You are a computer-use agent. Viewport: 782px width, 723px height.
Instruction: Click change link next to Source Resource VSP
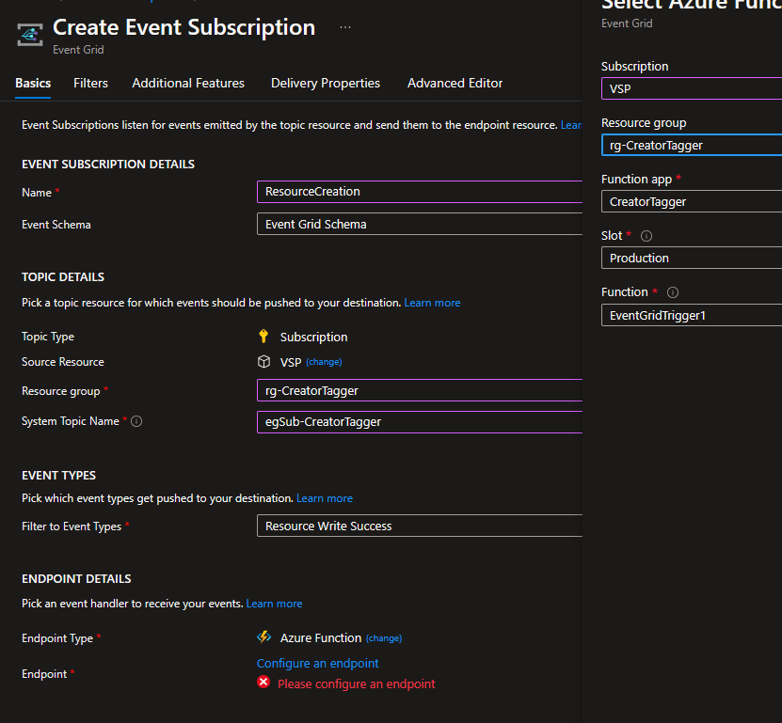pos(324,362)
